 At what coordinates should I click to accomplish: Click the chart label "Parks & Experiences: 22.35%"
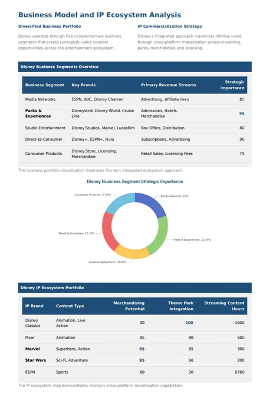(192, 239)
